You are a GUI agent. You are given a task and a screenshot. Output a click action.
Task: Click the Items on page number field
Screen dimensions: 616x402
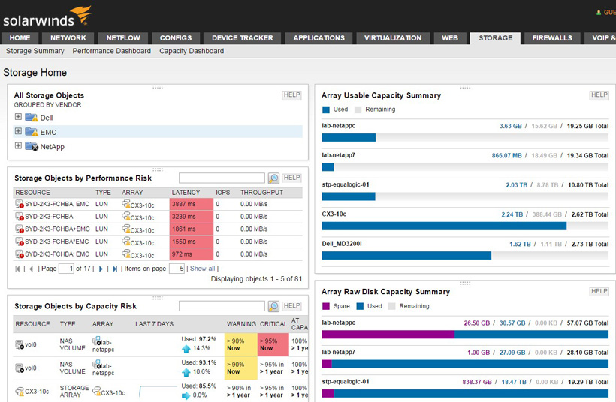(177, 268)
